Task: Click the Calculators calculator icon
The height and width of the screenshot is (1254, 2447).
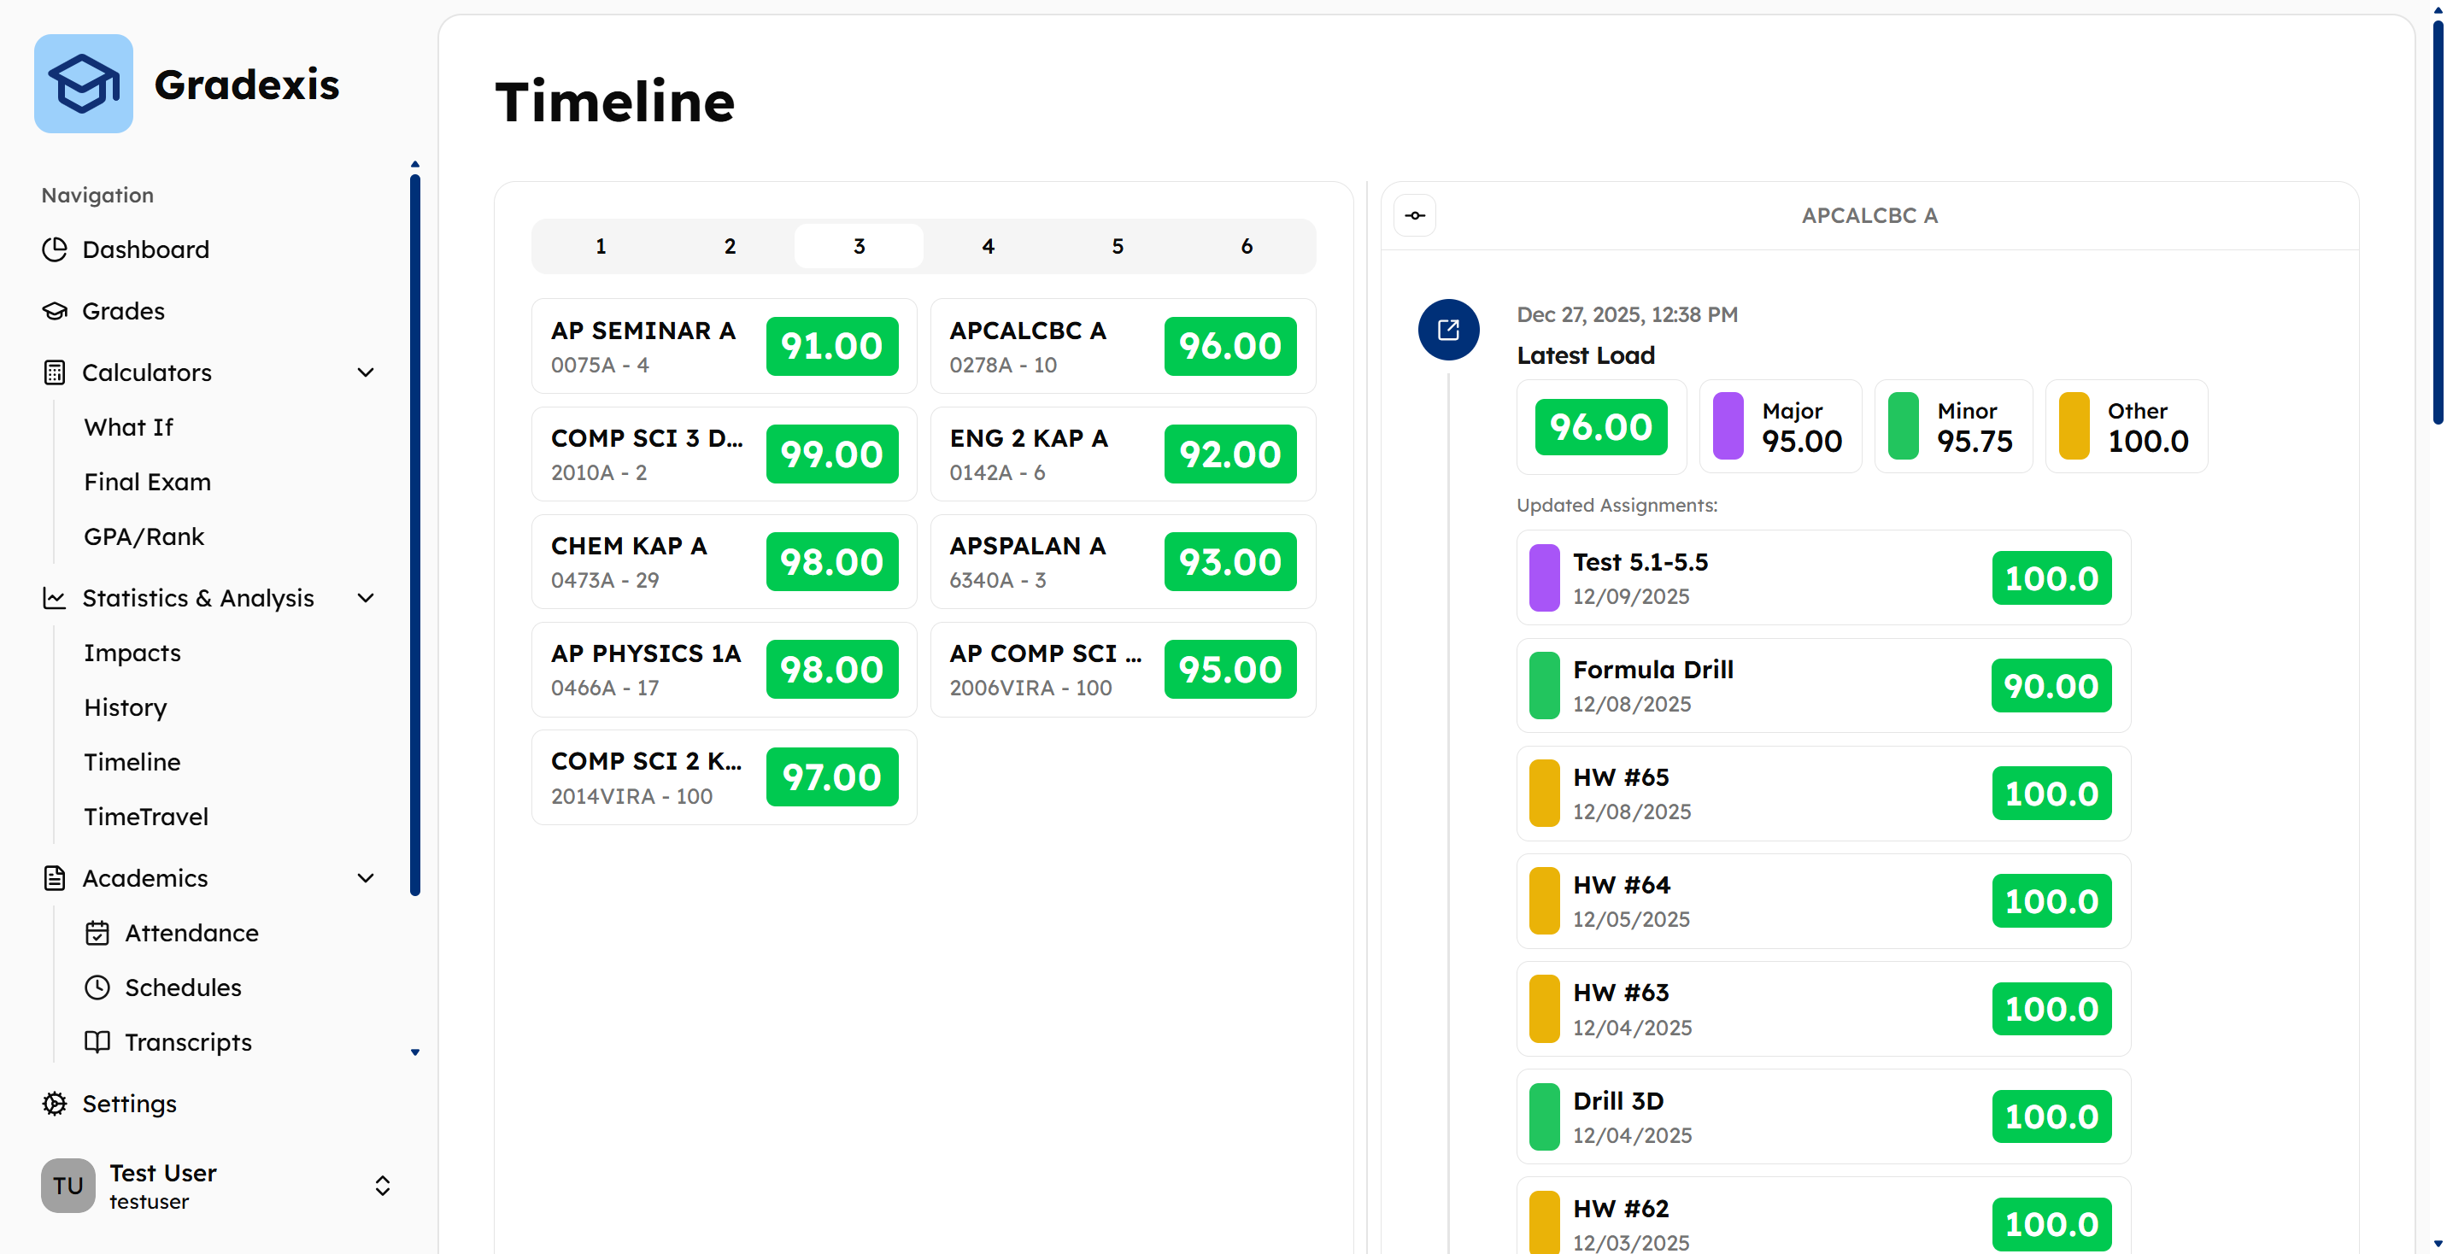Action: pyautogui.click(x=55, y=372)
